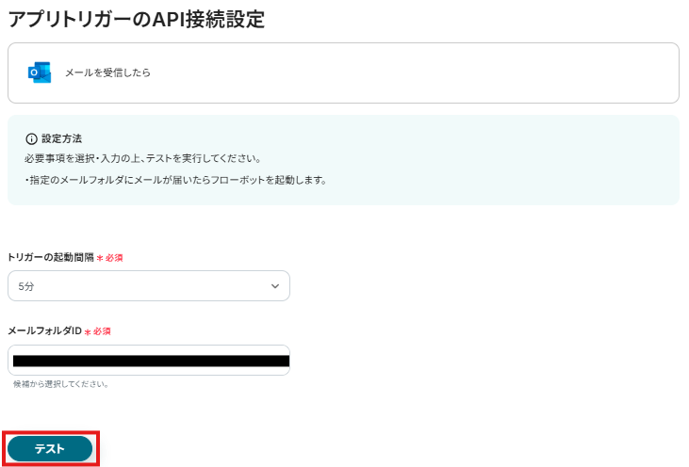
Task: Click the 必須 label after メールフォルダID
Action: (102, 331)
